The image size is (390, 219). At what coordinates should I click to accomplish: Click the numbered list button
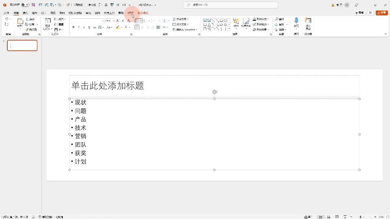coord(145,21)
